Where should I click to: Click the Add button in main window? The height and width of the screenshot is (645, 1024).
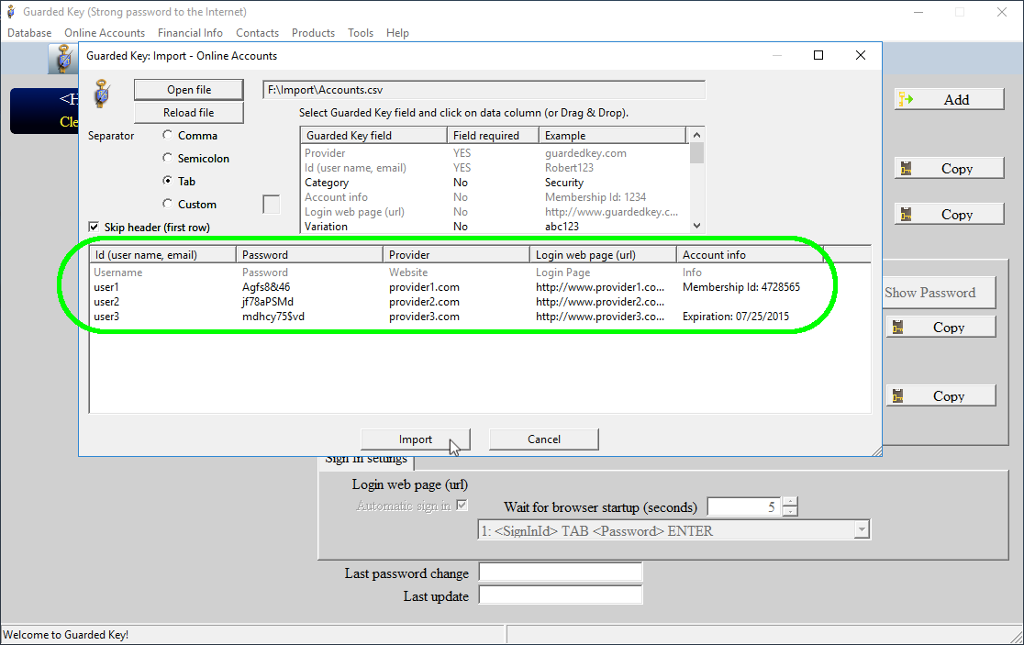[949, 99]
